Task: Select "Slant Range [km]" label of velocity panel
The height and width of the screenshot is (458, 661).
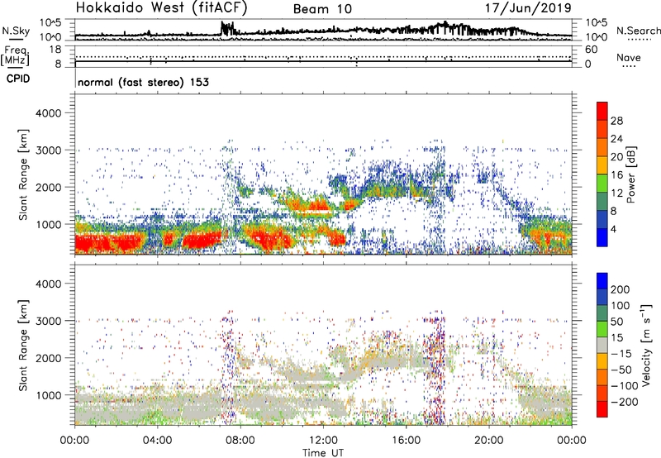Action: tap(23, 346)
